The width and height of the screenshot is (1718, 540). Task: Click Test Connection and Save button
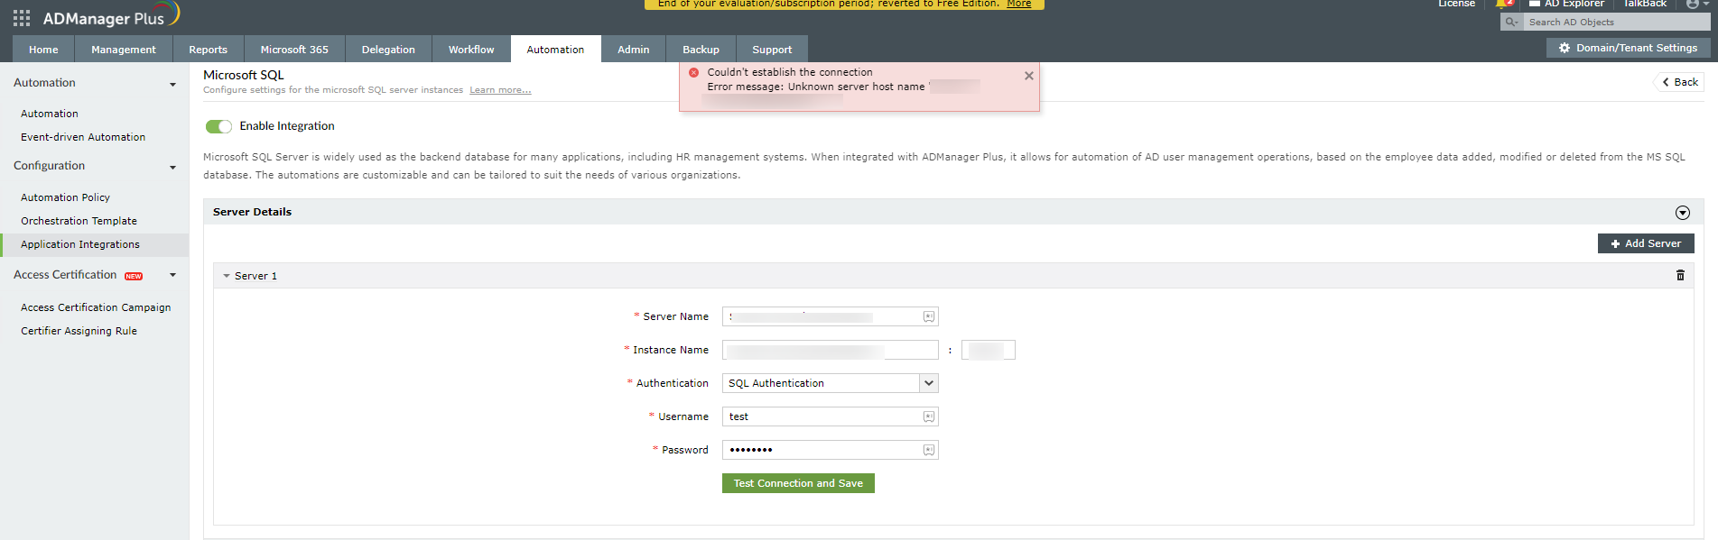click(798, 484)
